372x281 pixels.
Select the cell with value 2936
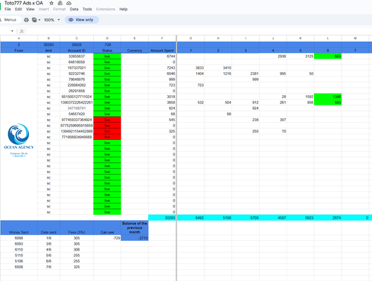[273, 56]
